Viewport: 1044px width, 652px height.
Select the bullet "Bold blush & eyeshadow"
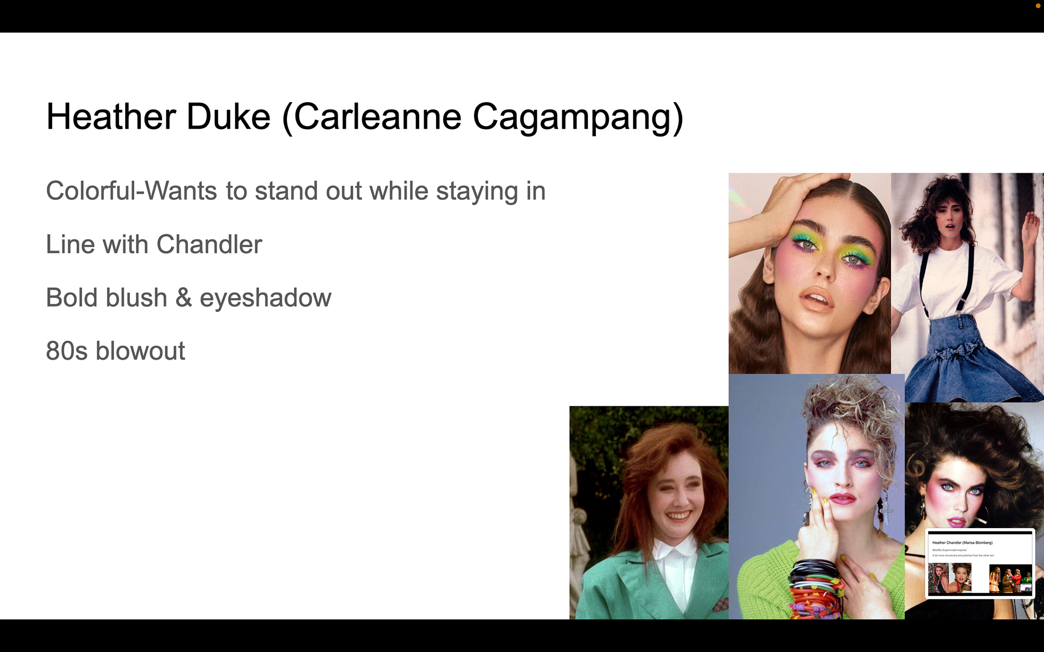pos(189,298)
